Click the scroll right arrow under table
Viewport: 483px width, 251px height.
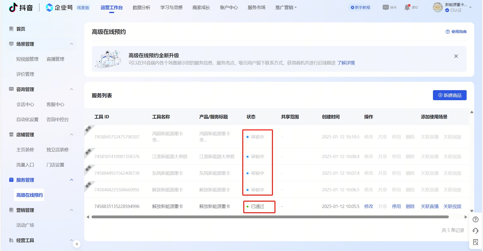[x=466, y=217]
